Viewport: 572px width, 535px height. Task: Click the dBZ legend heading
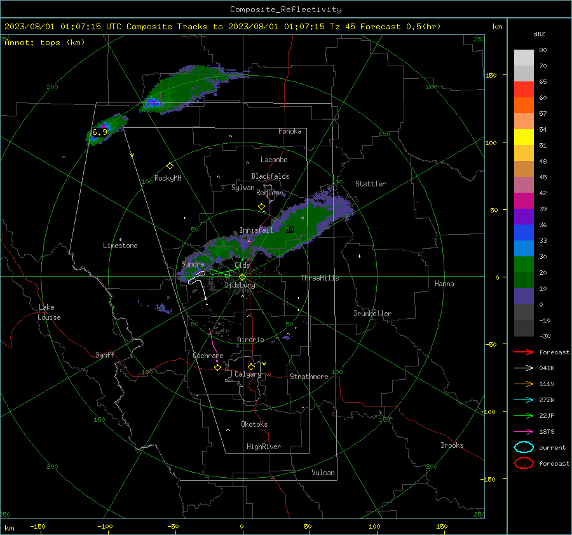pyautogui.click(x=539, y=34)
